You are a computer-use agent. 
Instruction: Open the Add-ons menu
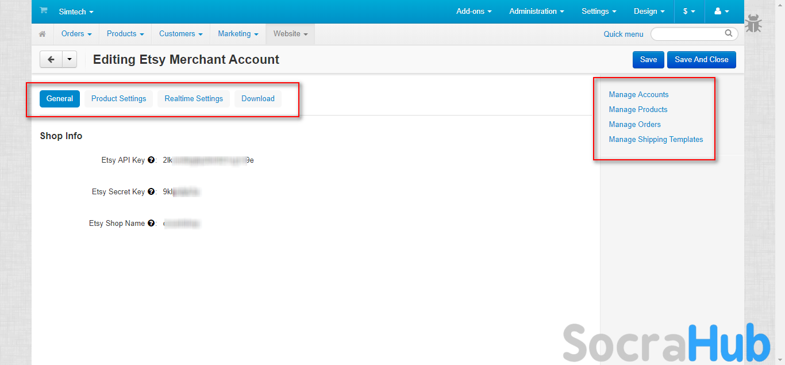point(474,11)
